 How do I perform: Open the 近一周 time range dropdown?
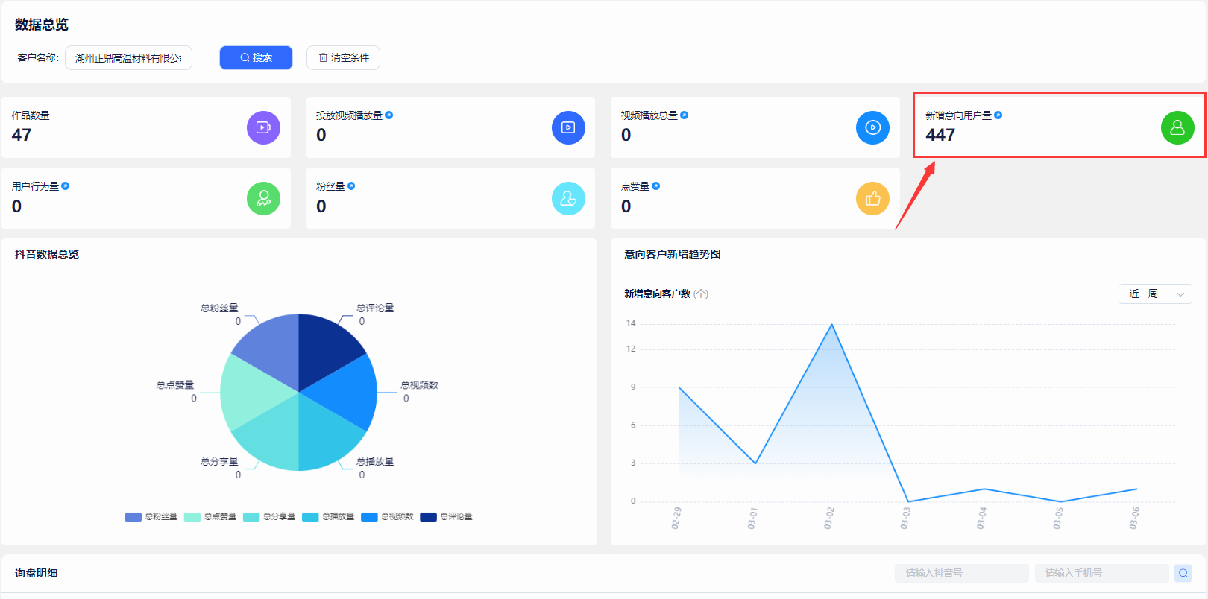(x=1154, y=294)
